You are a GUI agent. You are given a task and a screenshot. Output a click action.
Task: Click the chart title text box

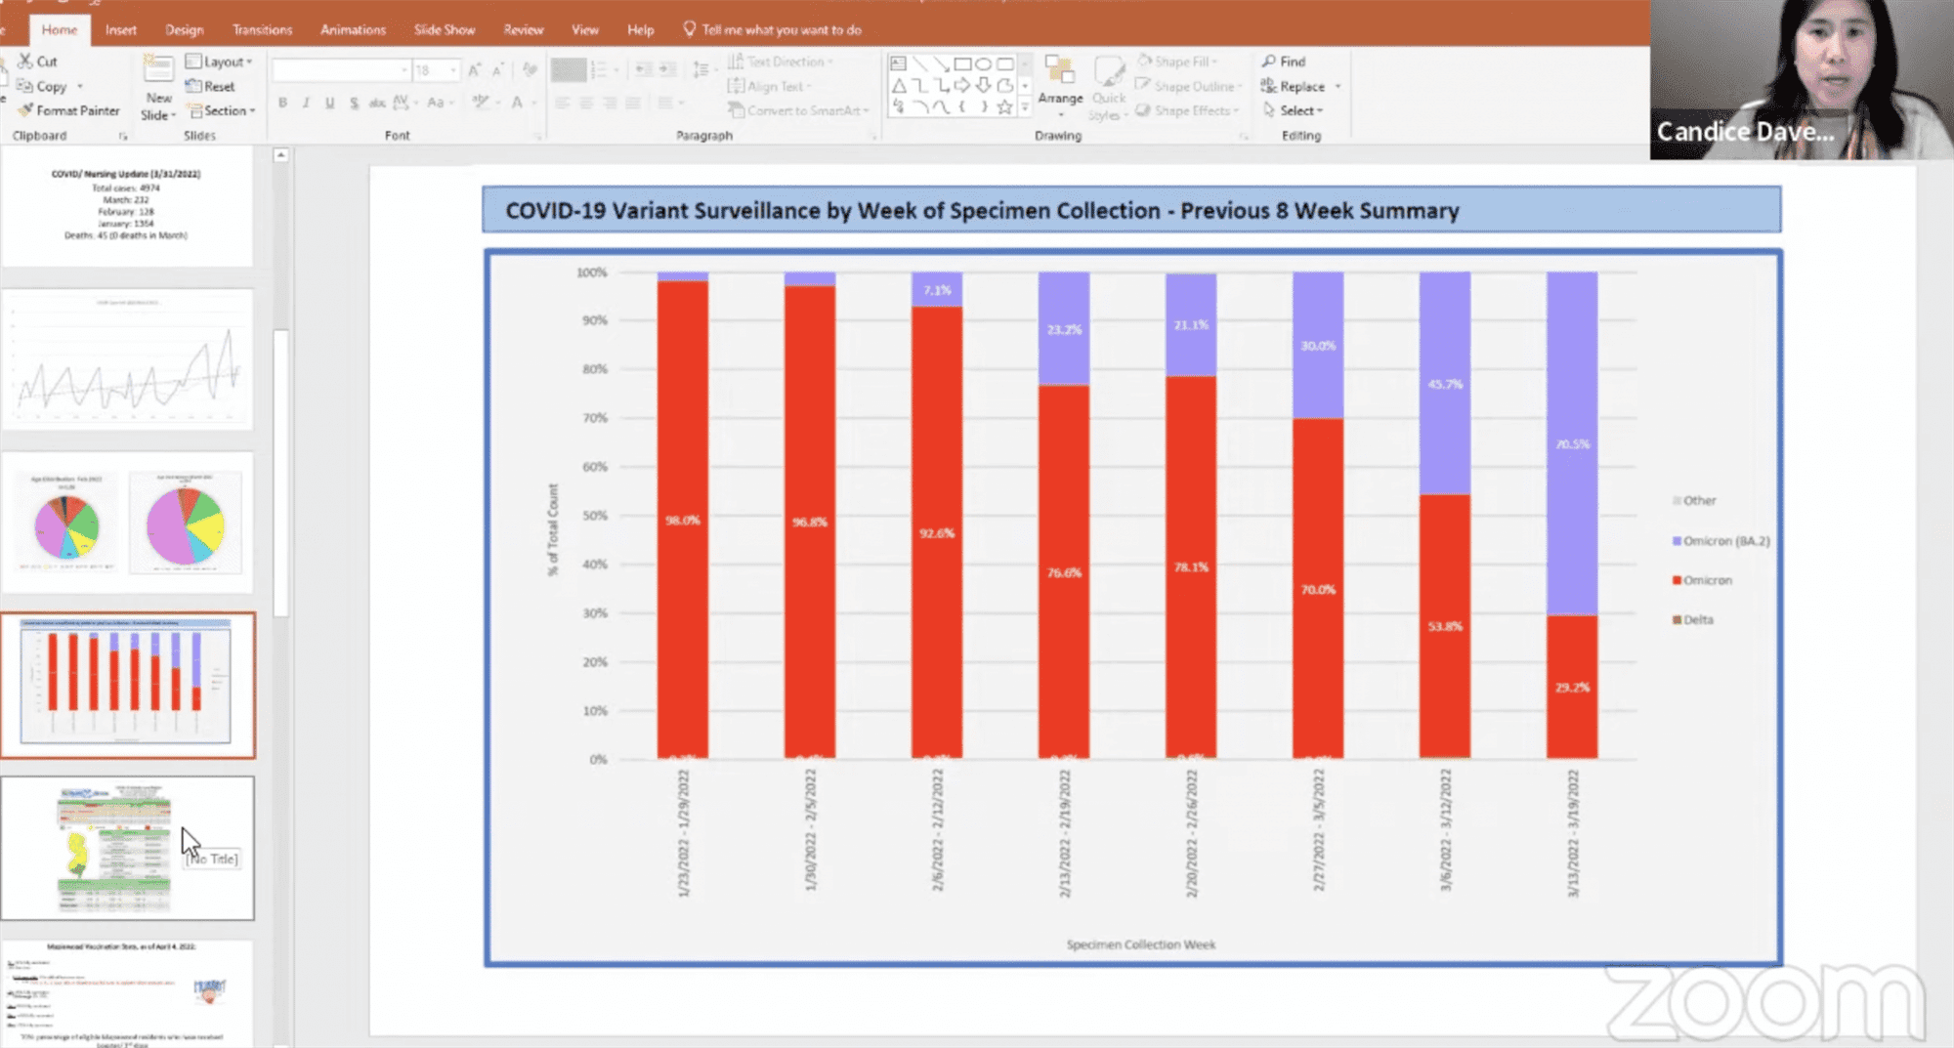(1131, 210)
